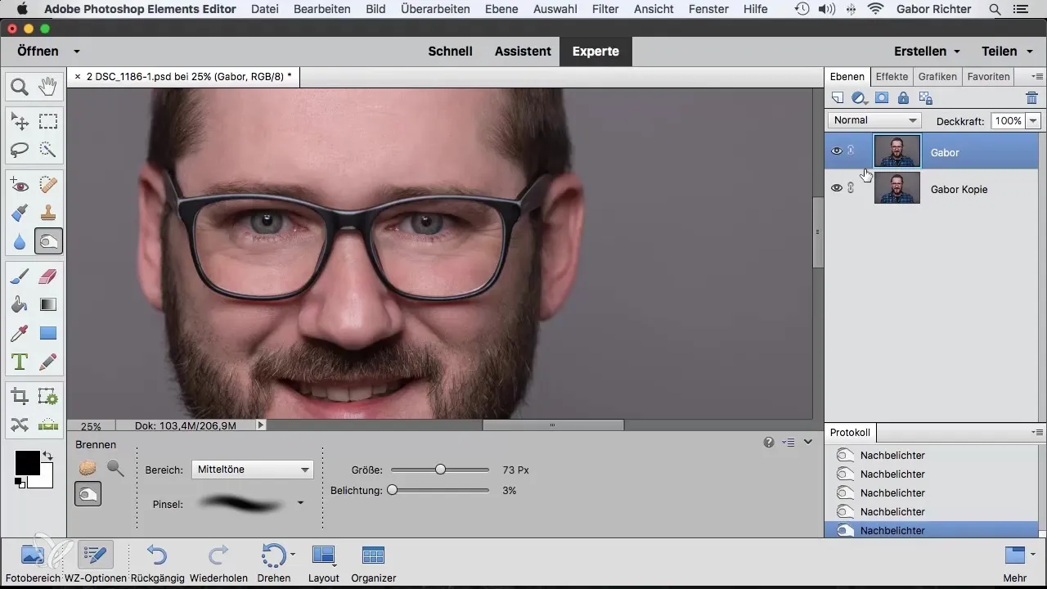The image size is (1047, 589).
Task: Open the Öffnen recent files arrow
Action: coord(76,51)
